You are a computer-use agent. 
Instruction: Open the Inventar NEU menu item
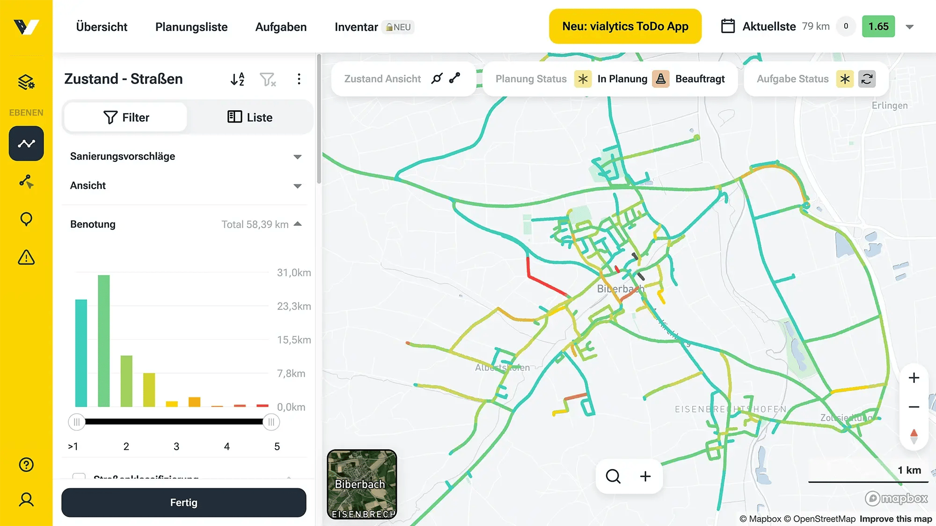click(x=374, y=27)
